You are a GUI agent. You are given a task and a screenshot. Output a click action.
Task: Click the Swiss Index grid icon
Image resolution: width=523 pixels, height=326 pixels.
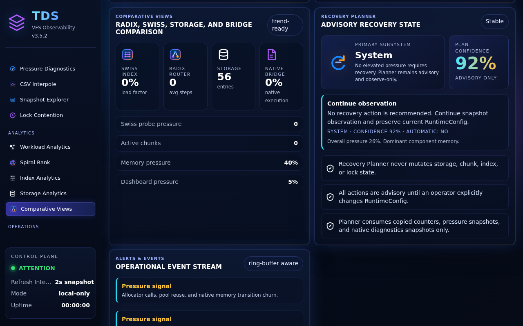tap(127, 55)
